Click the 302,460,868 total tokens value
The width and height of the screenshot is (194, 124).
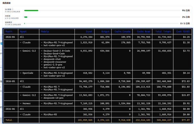pos(164,81)
